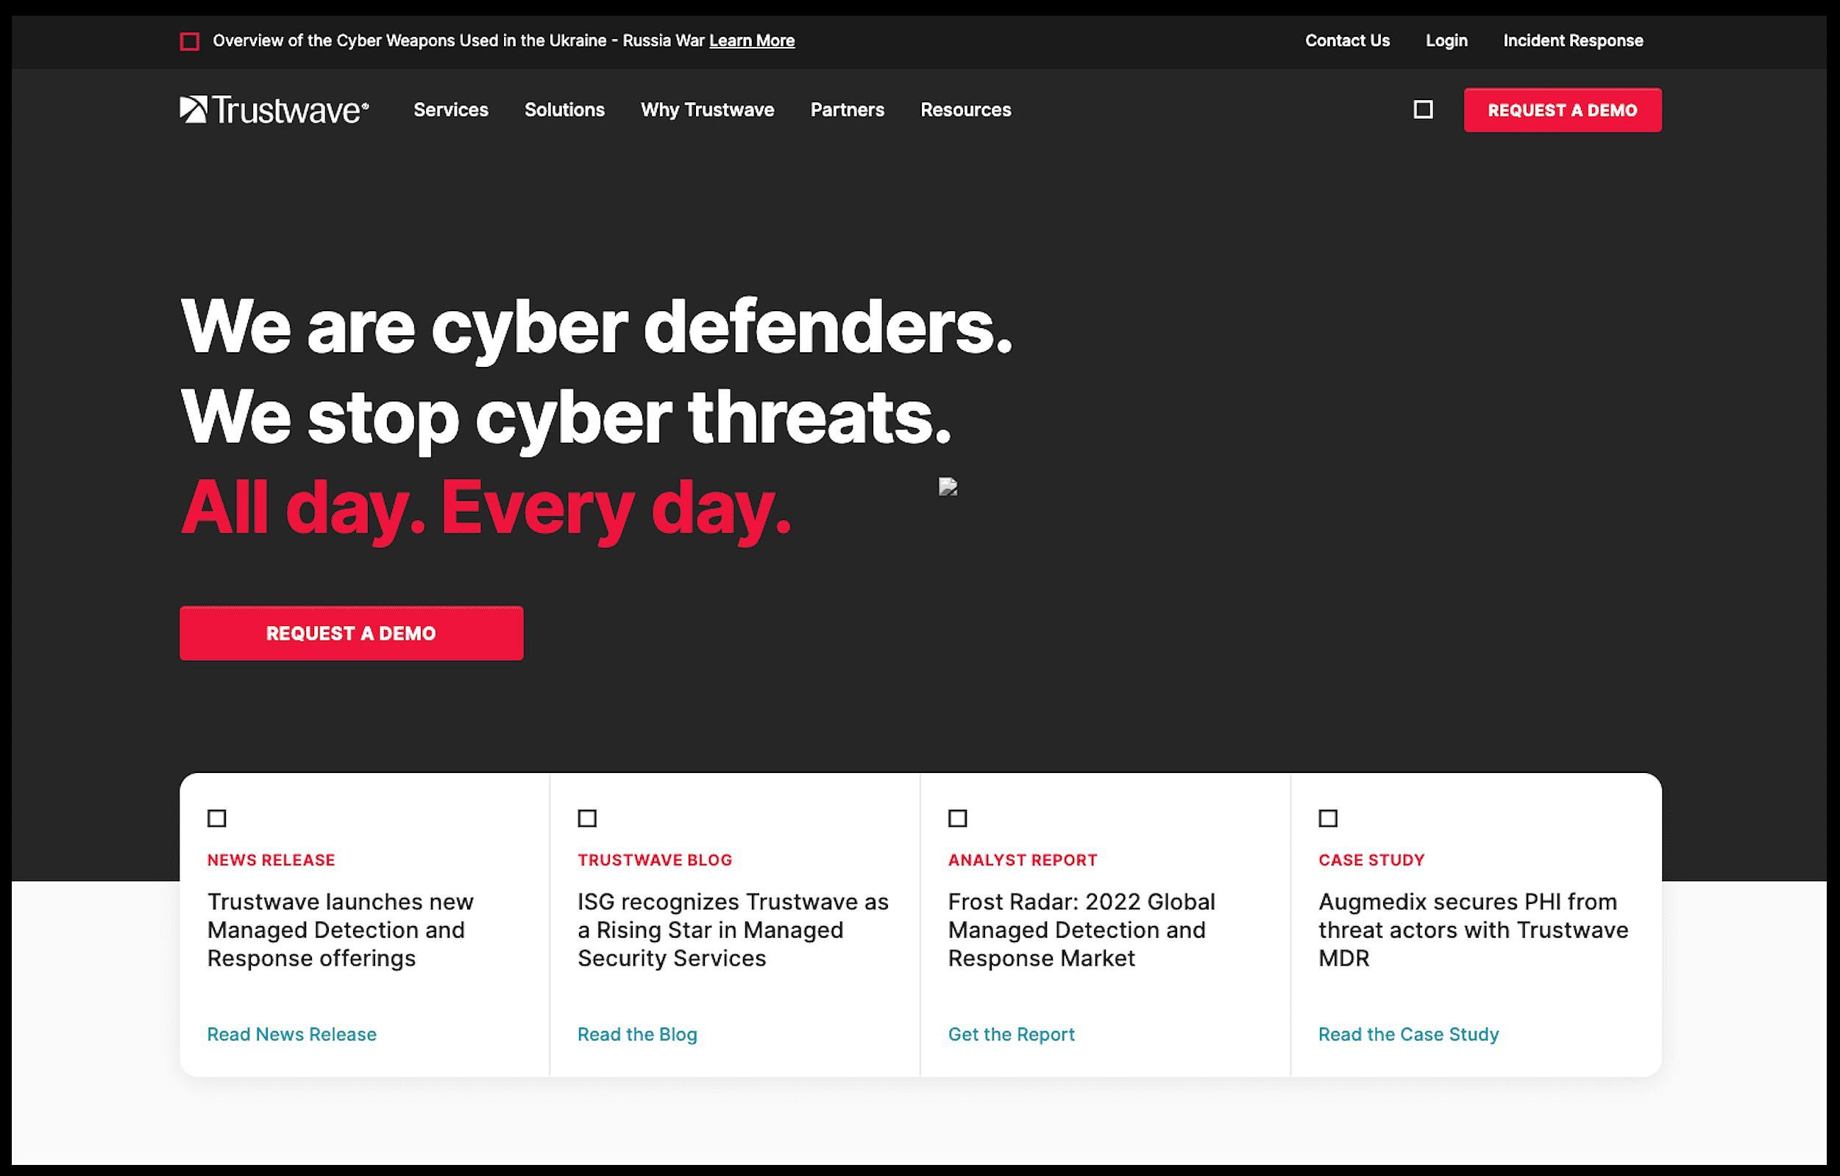
Task: Click the hero Request a Demo button
Action: (352, 633)
